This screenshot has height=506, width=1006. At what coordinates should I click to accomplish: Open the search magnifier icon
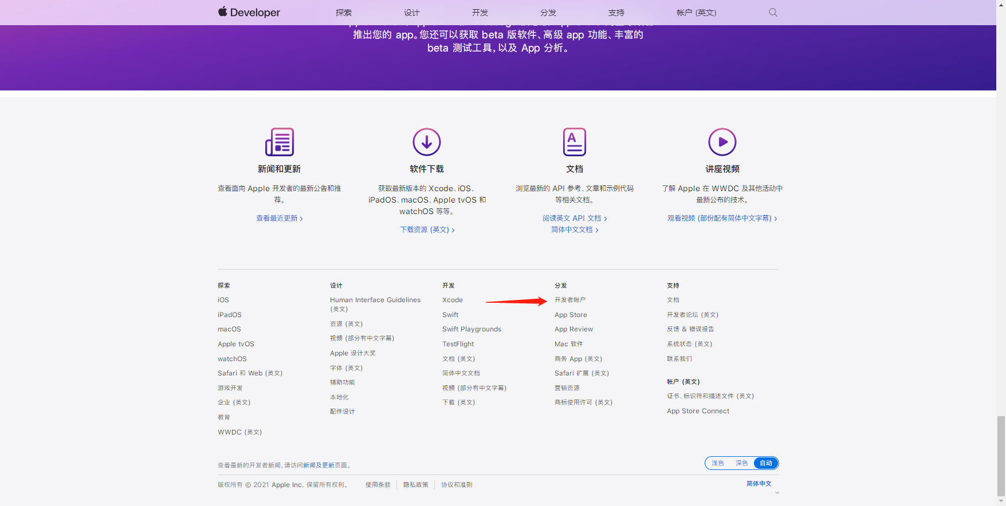coord(773,13)
